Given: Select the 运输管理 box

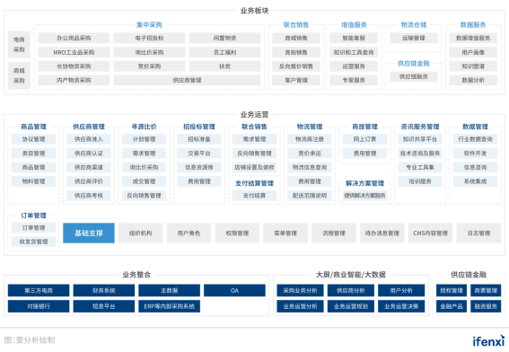Looking at the screenshot, I should pyautogui.click(x=414, y=38).
